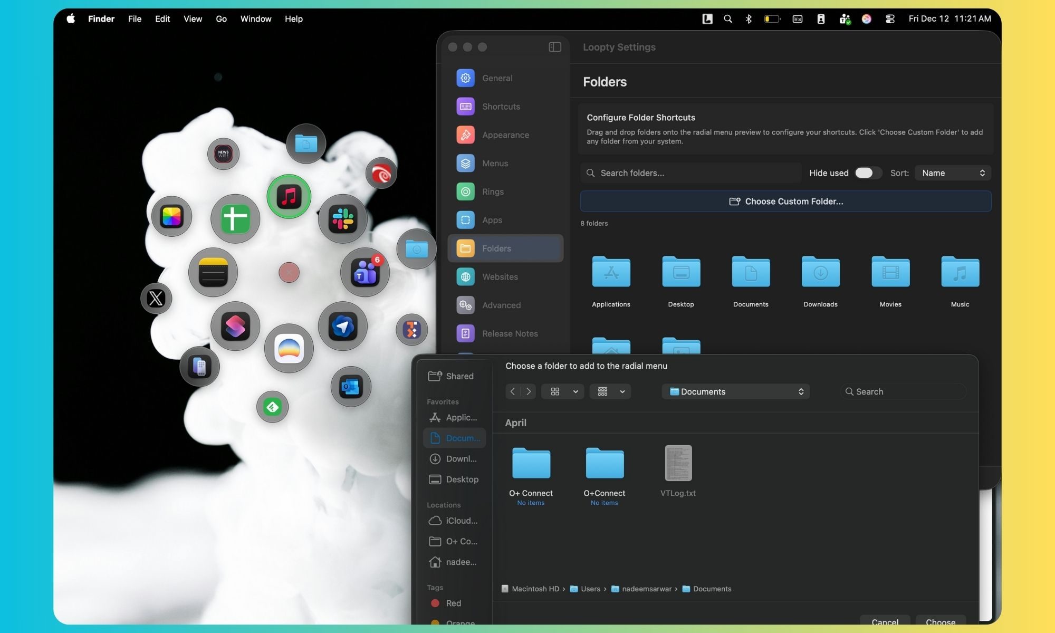Click the Loopty menu bar icon
The image size is (1055, 633).
(x=707, y=19)
